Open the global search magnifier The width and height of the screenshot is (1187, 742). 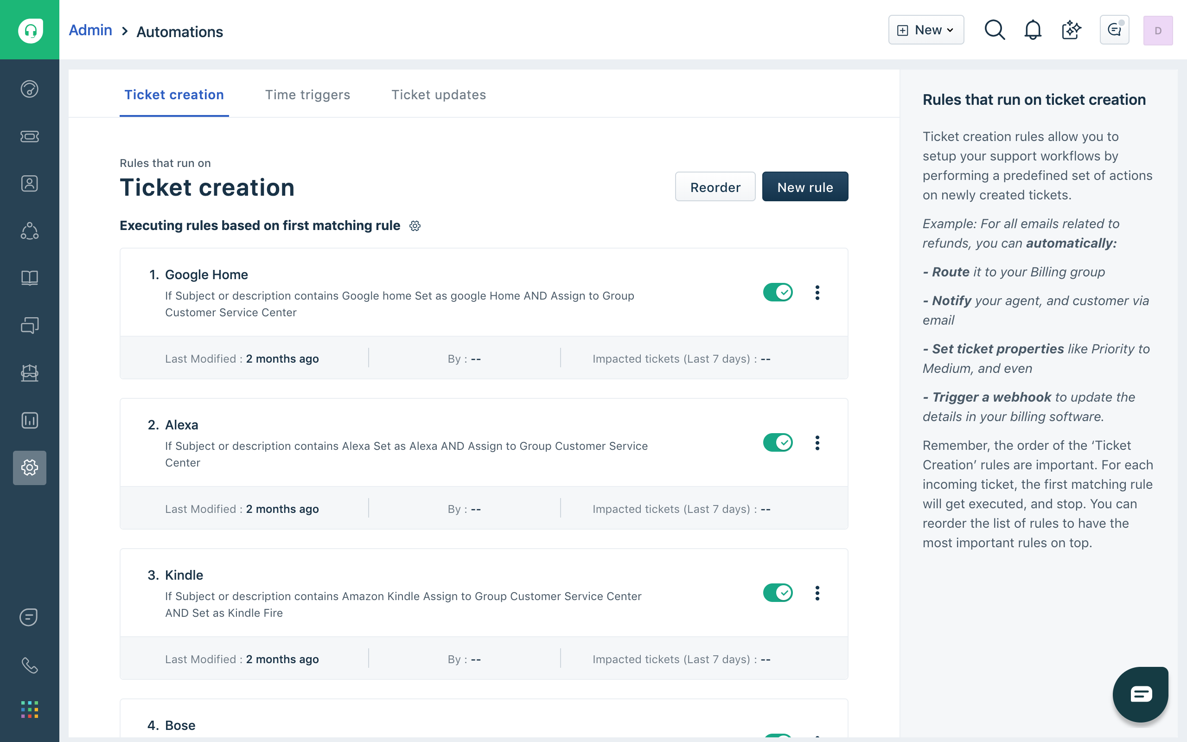click(994, 29)
